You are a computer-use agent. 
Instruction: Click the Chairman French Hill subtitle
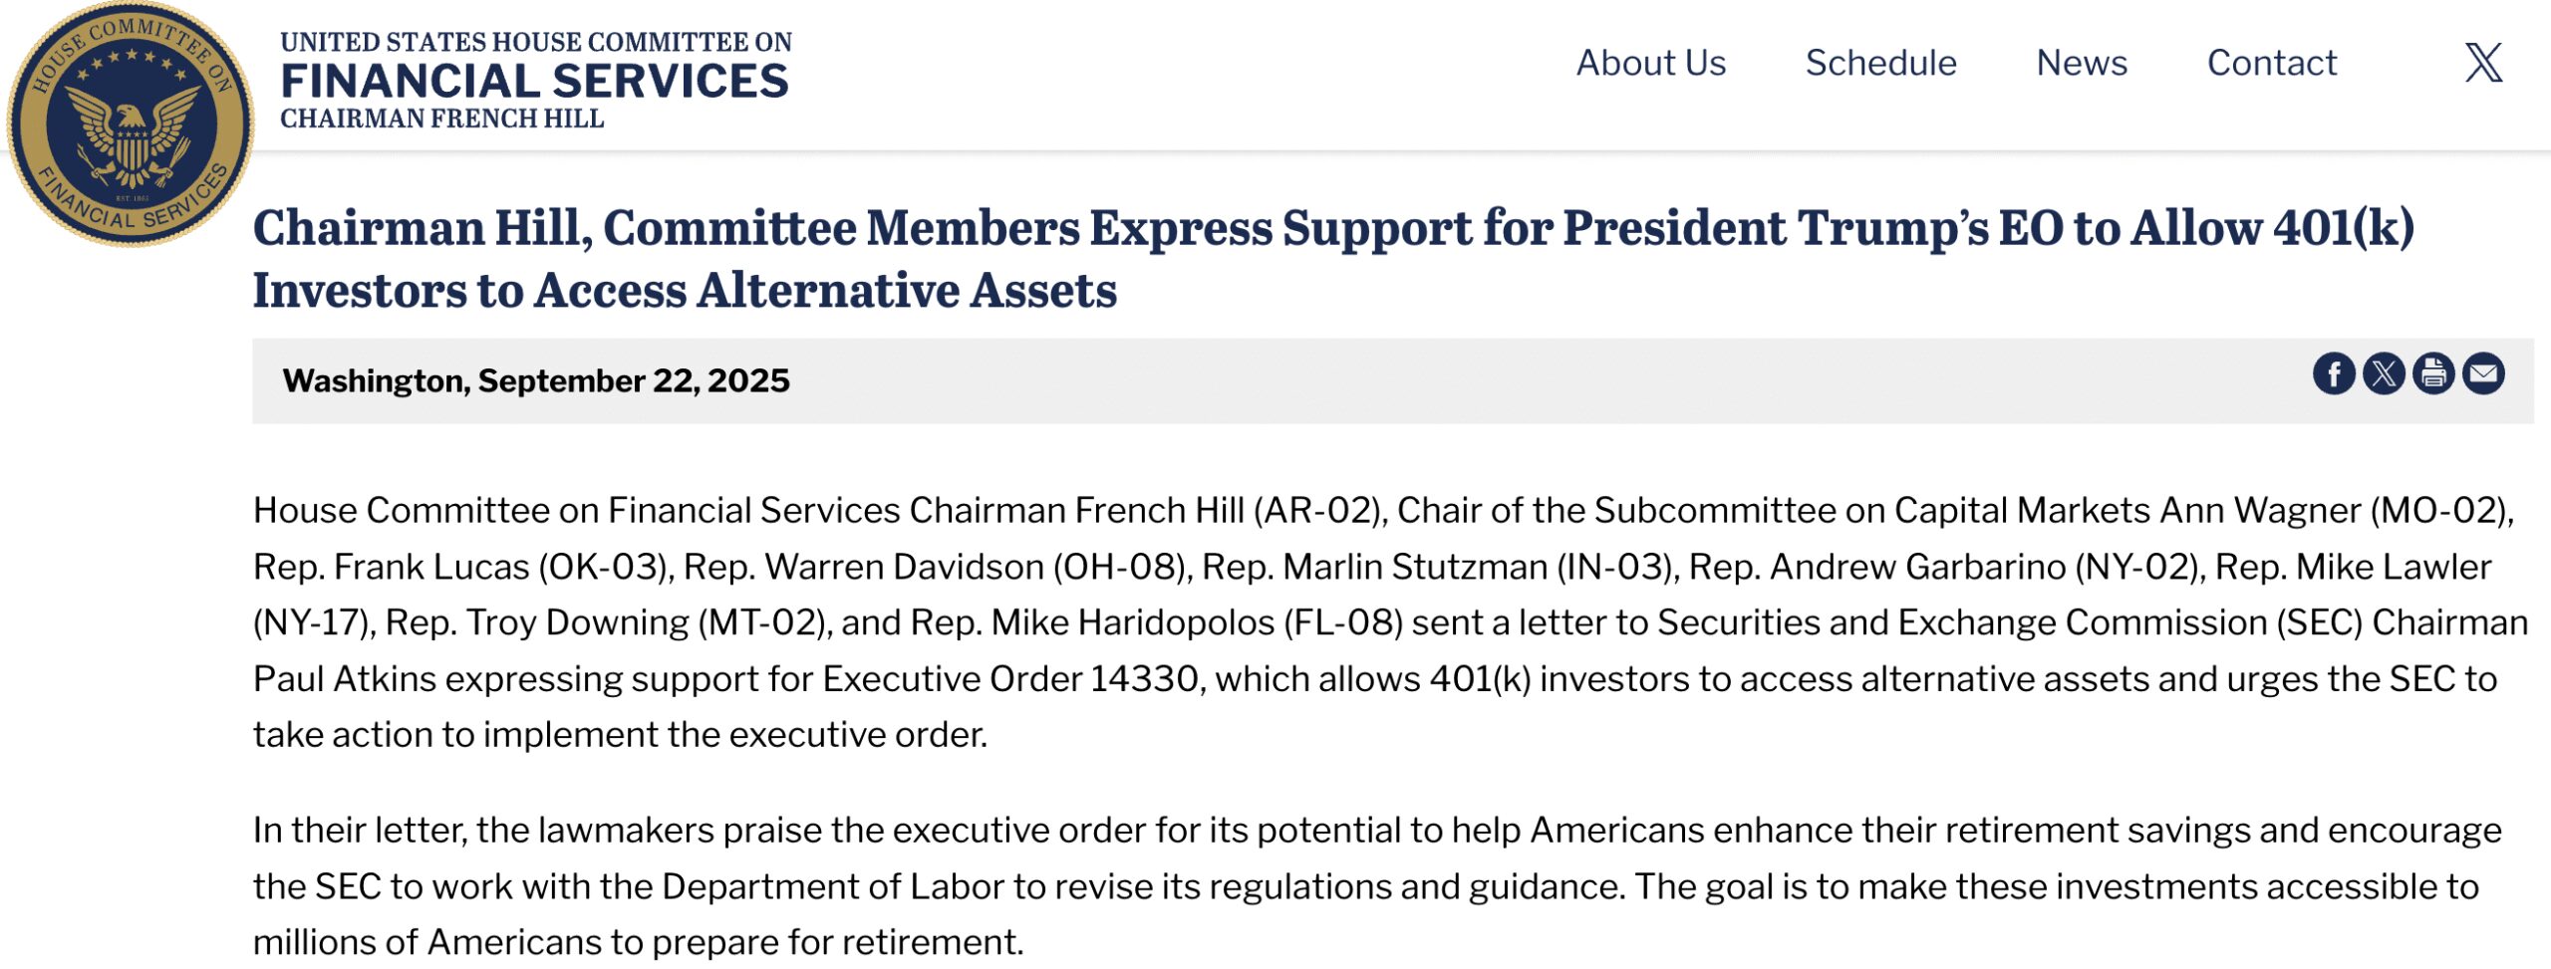click(x=441, y=119)
